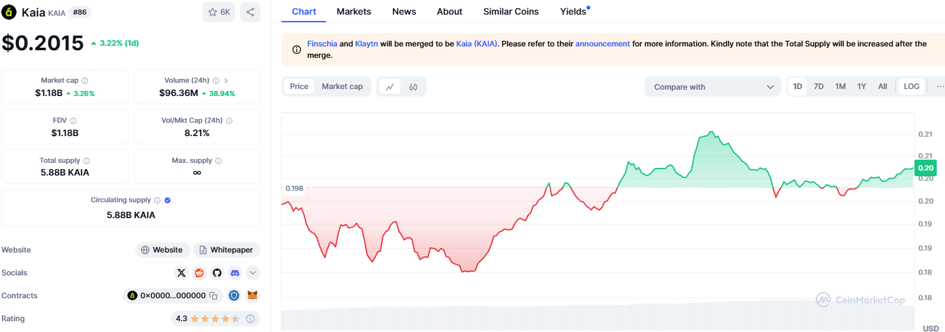
Task: Open the announcement link in notice
Action: click(602, 44)
